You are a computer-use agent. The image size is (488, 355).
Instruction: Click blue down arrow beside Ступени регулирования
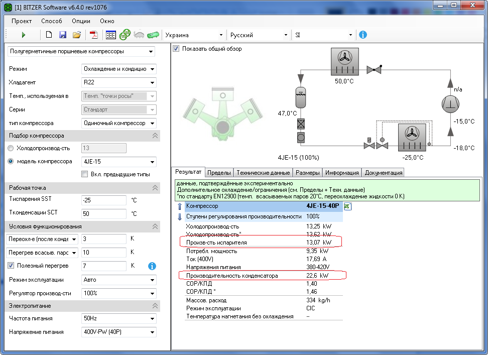180,216
